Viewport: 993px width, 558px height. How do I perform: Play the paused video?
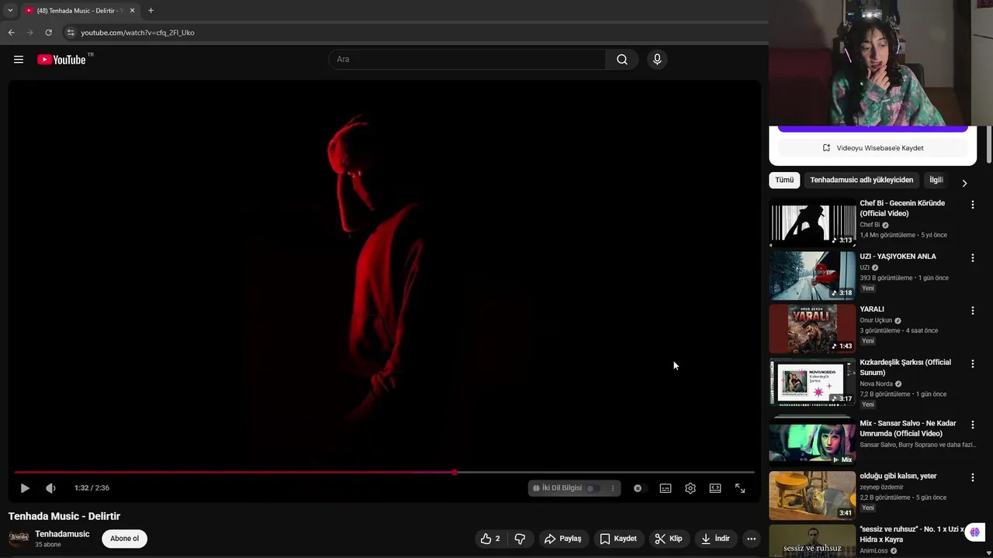click(25, 488)
